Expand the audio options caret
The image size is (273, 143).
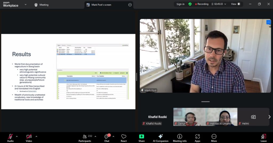click(x=17, y=136)
